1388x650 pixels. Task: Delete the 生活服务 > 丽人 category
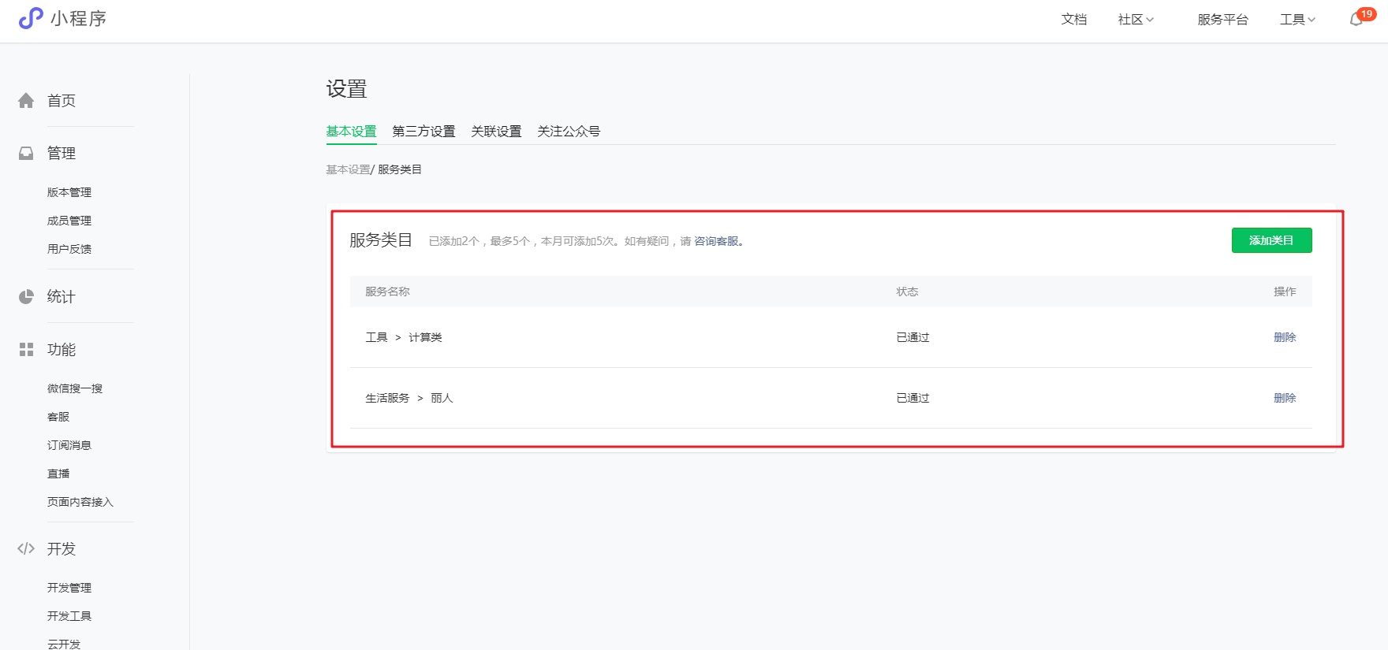click(1285, 398)
